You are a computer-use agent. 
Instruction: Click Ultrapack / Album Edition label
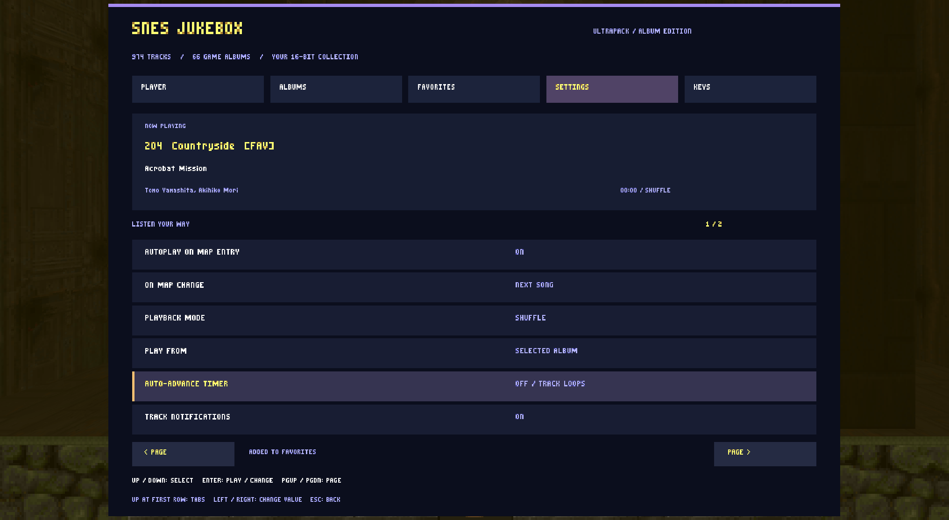click(642, 31)
